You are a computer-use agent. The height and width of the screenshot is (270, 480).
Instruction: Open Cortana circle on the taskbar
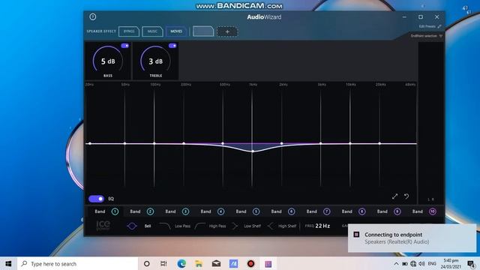pyautogui.click(x=147, y=263)
